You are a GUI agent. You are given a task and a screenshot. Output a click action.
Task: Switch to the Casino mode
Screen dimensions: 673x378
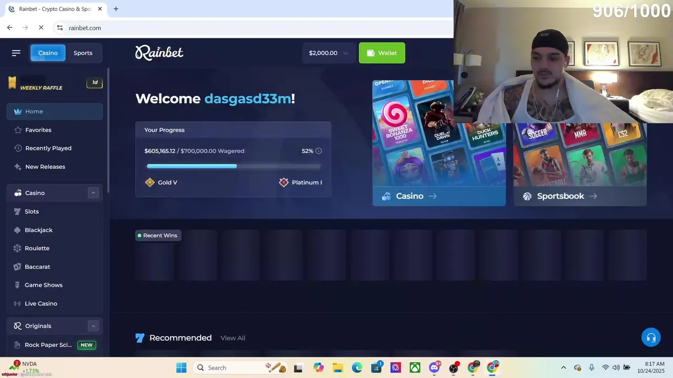point(48,52)
